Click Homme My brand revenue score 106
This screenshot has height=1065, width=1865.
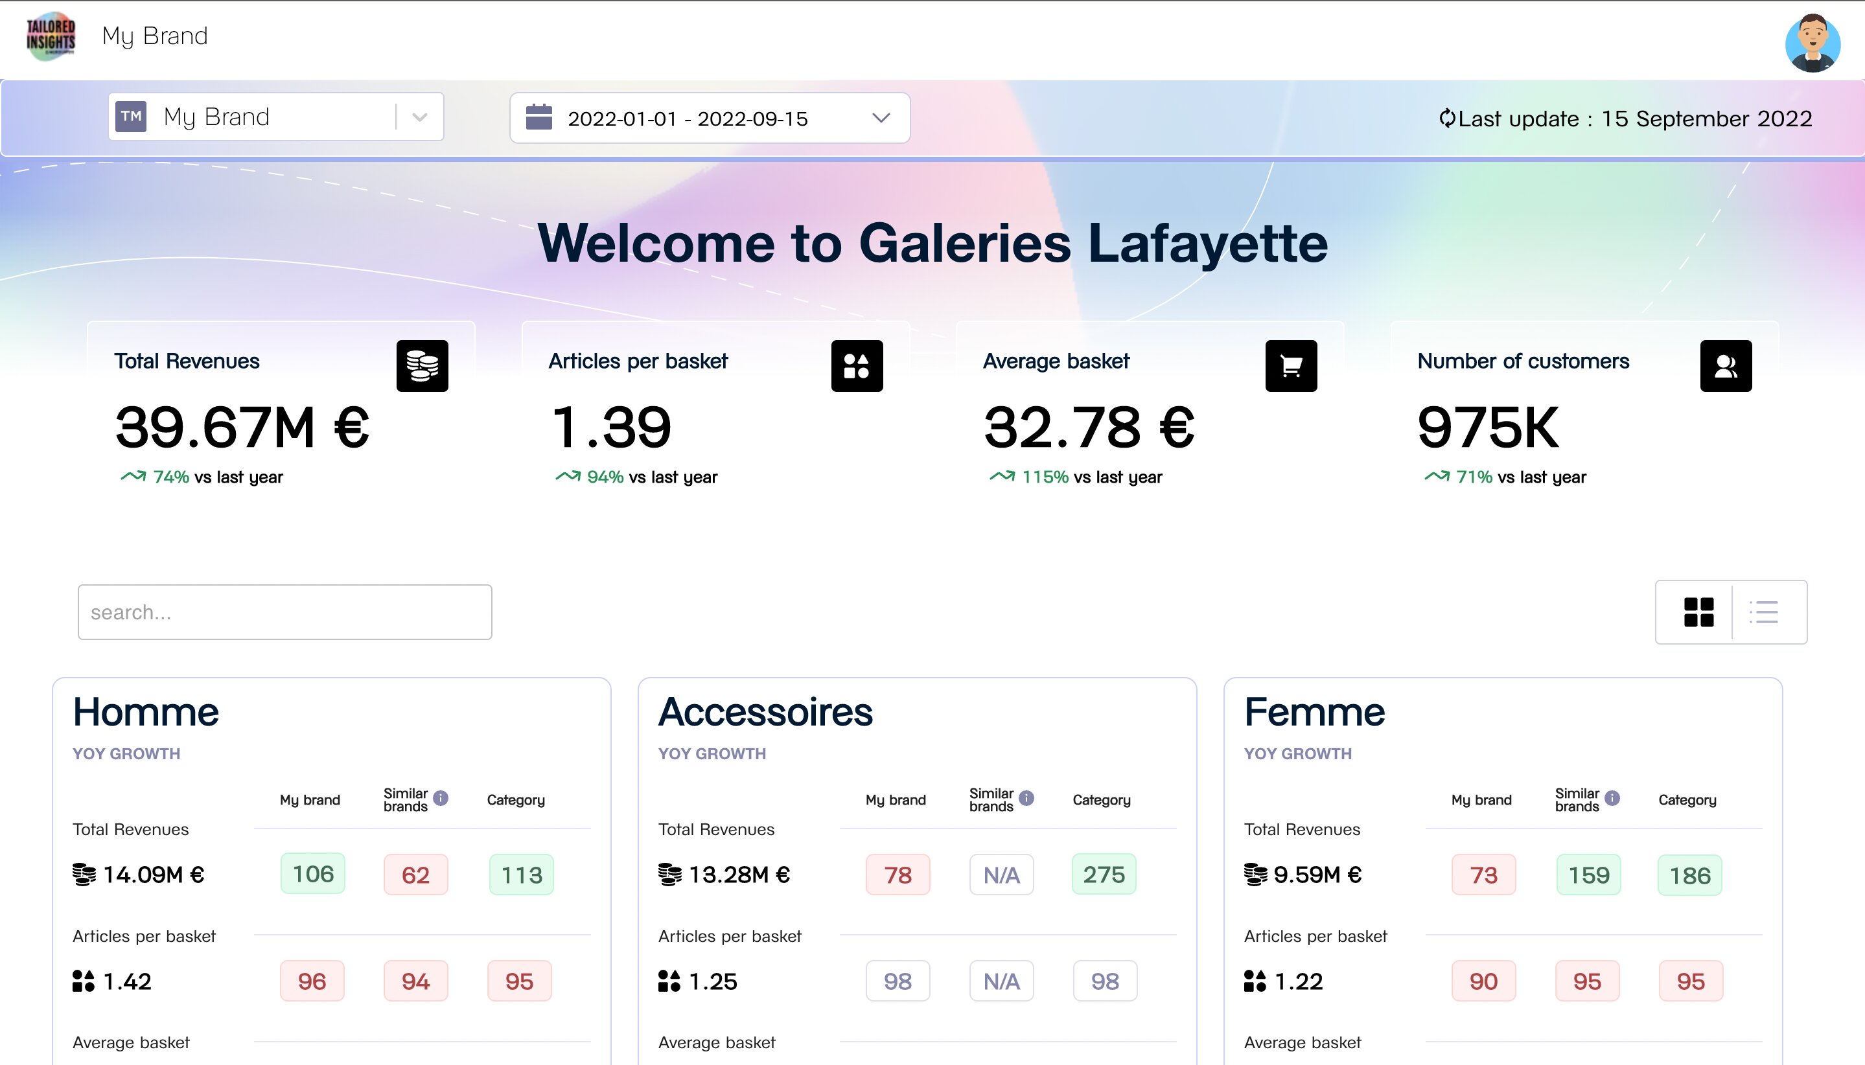[x=312, y=873]
